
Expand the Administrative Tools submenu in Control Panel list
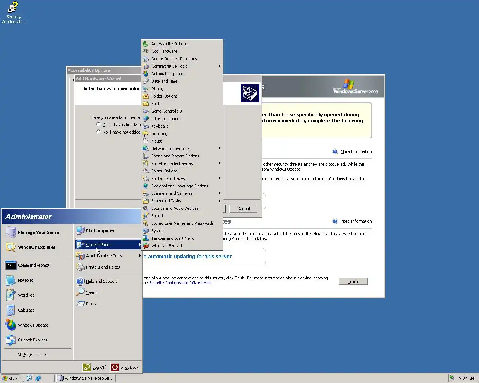coord(220,66)
